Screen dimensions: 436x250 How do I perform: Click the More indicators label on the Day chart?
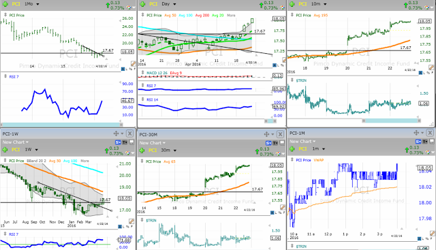pyautogui.click(x=231, y=15)
